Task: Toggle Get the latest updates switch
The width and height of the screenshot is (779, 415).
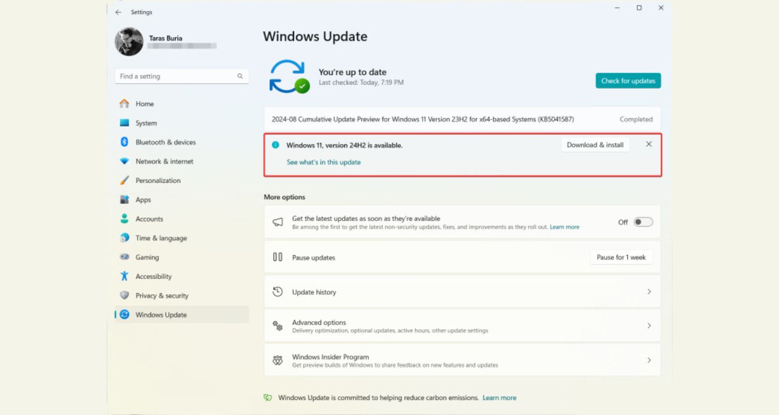Action: pos(643,222)
